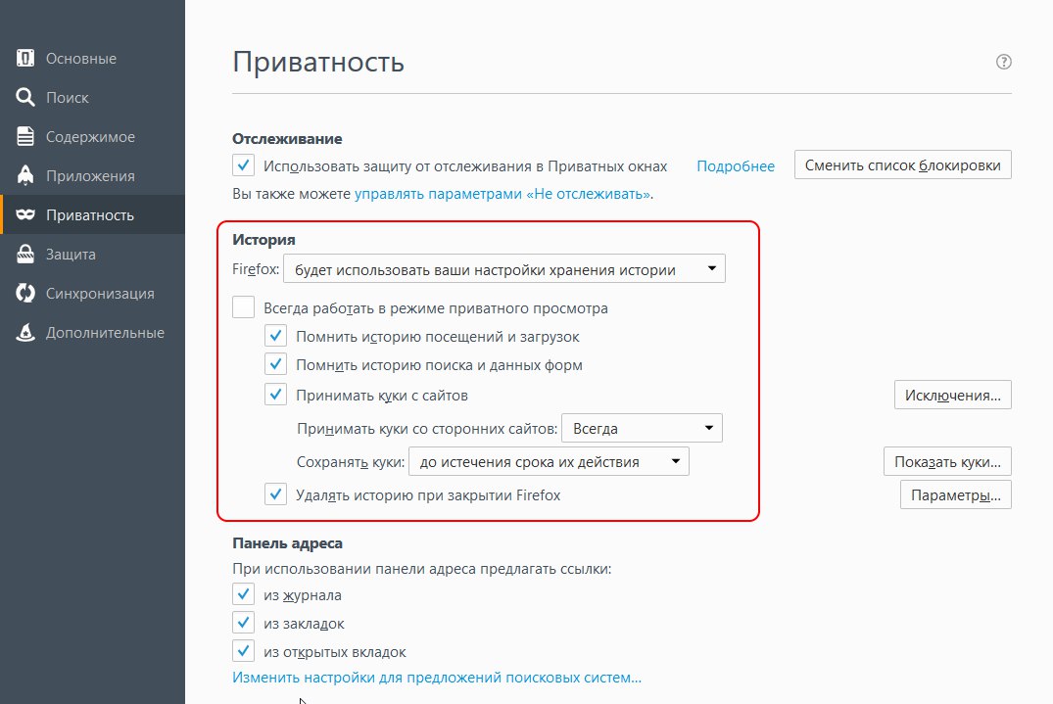Open the Синхронизация section
The width and height of the screenshot is (1053, 704).
click(x=93, y=293)
